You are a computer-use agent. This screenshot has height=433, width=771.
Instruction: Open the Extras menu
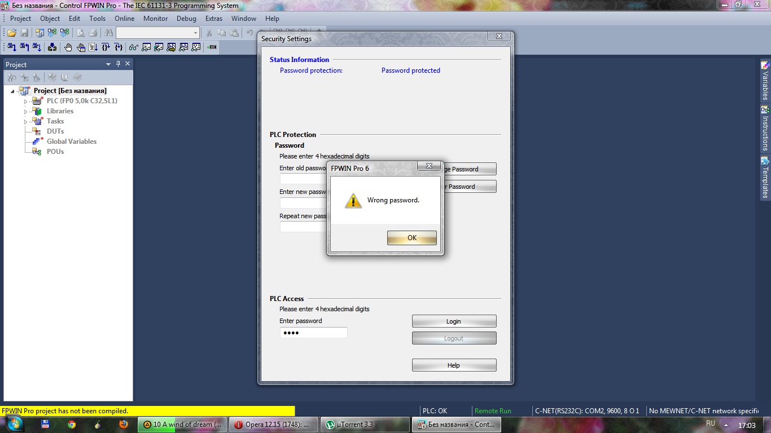(x=214, y=19)
